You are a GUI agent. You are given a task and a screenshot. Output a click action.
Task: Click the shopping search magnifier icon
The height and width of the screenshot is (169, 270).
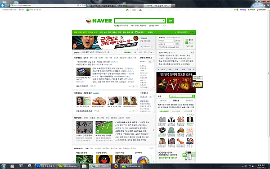193,96
